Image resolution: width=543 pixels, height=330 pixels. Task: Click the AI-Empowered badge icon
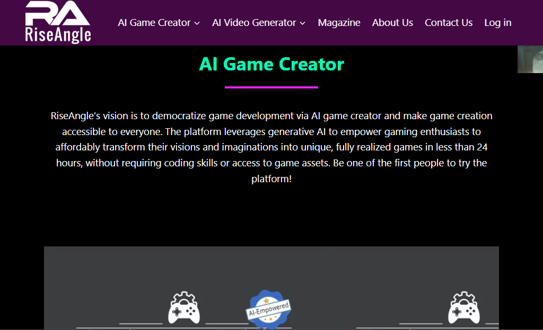point(269,309)
